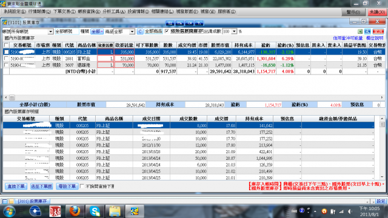Viewport: 388px width, 218px height.
Task: Click the third blue toolbar icon in window title
Action: [x=189, y=23]
